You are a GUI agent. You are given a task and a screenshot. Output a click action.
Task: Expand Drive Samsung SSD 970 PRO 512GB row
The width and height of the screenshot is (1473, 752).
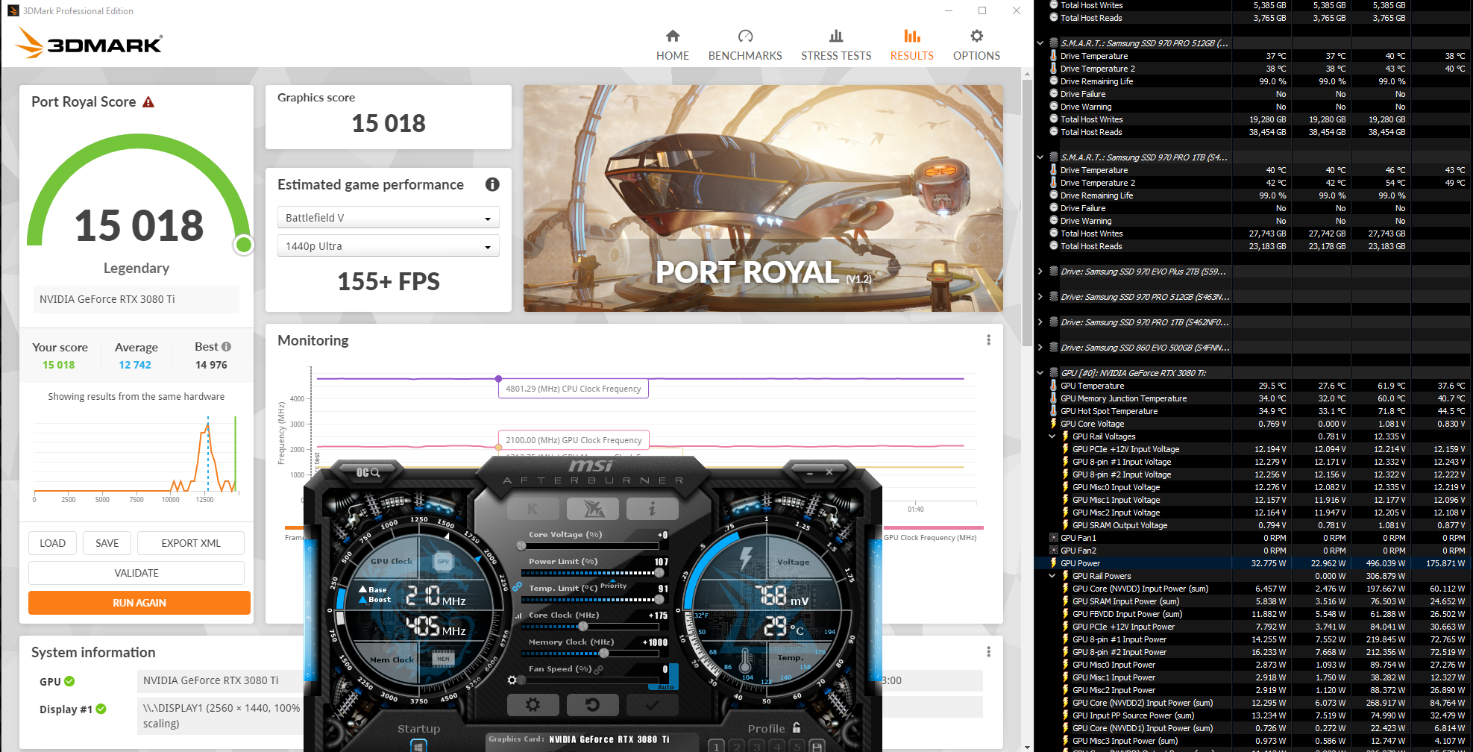point(1040,297)
